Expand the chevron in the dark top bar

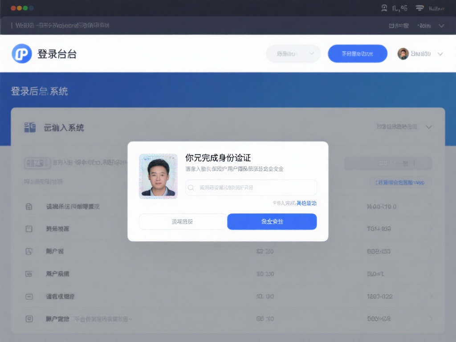click(x=442, y=25)
